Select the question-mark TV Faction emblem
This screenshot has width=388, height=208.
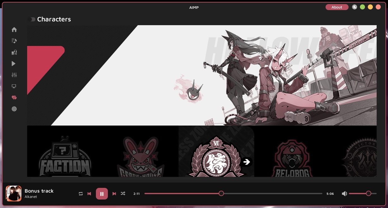tap(65, 156)
